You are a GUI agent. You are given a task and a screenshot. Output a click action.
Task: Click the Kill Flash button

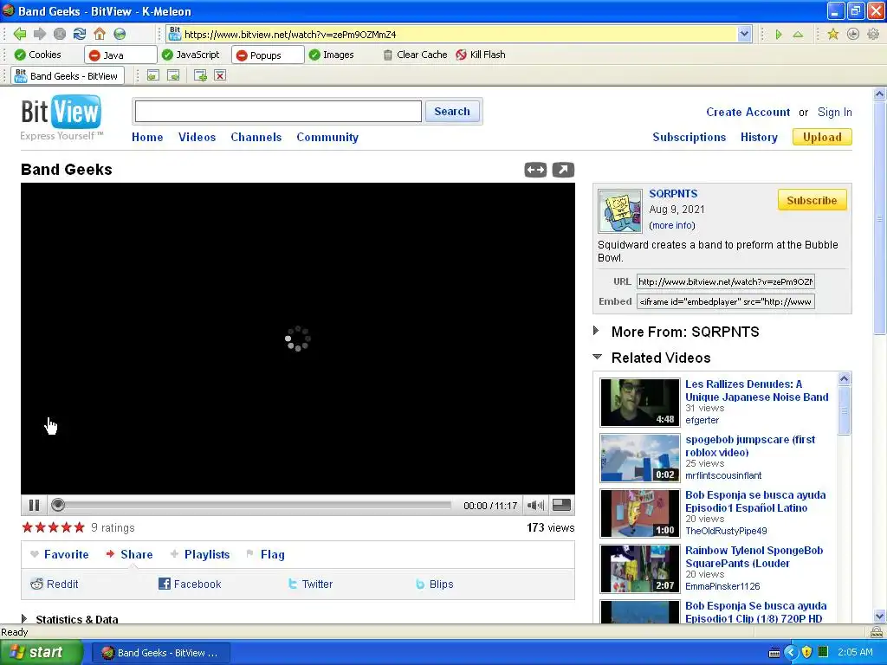pyautogui.click(x=481, y=55)
